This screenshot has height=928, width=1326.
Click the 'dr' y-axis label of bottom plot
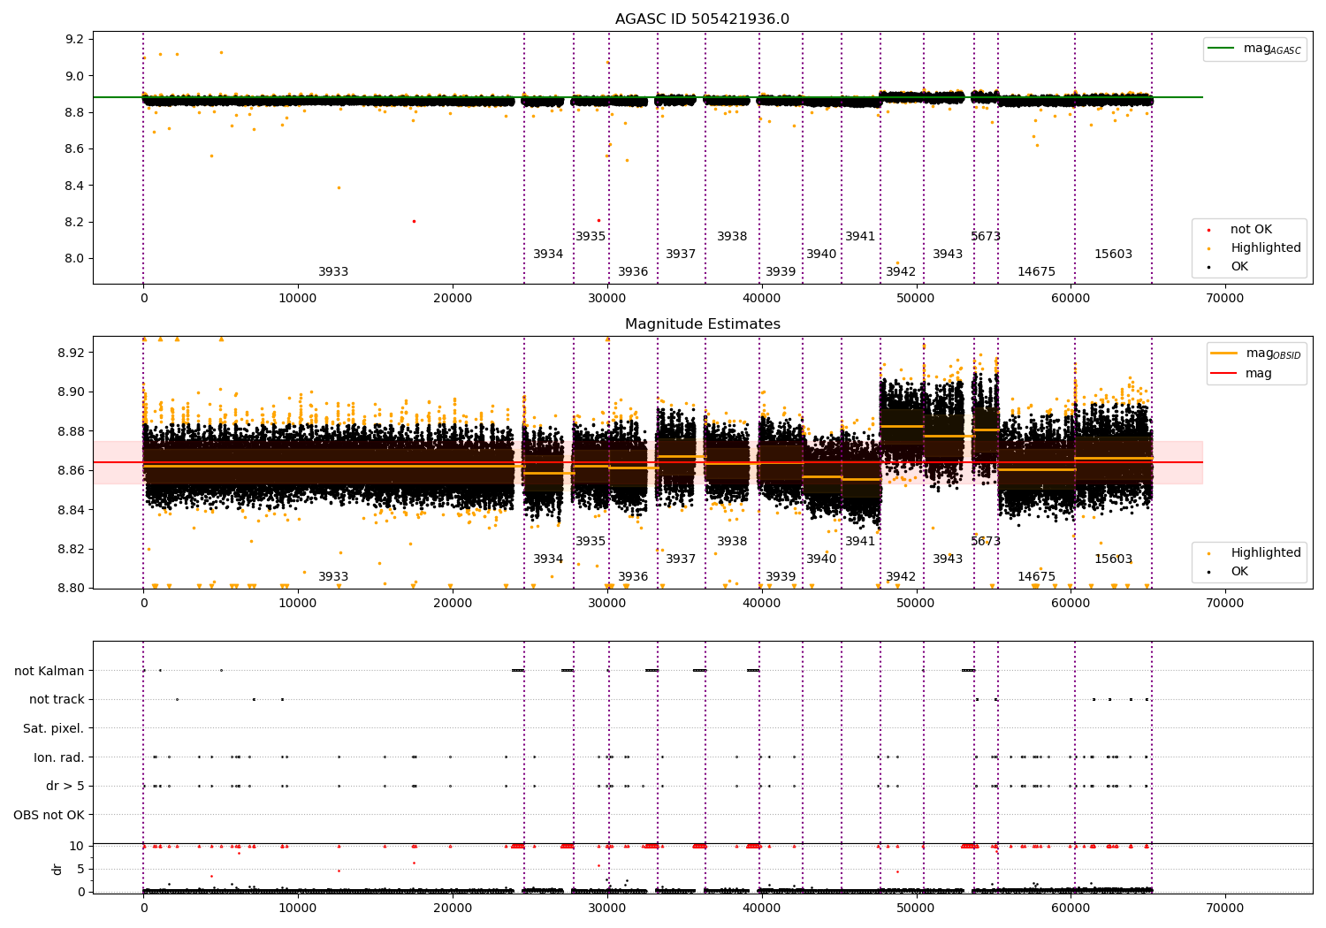pyautogui.click(x=57, y=869)
